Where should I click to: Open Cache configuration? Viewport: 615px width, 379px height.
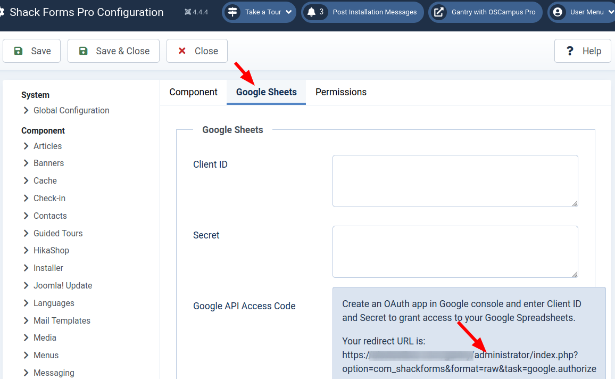[45, 181]
